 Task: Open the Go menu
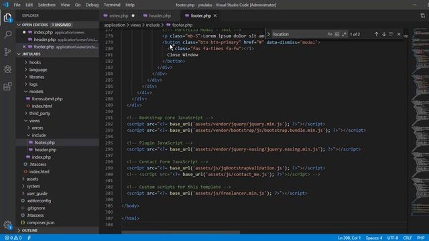pyautogui.click(x=78, y=5)
